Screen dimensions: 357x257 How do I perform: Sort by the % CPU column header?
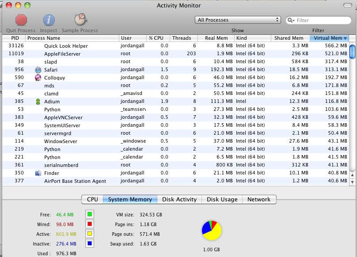158,38
